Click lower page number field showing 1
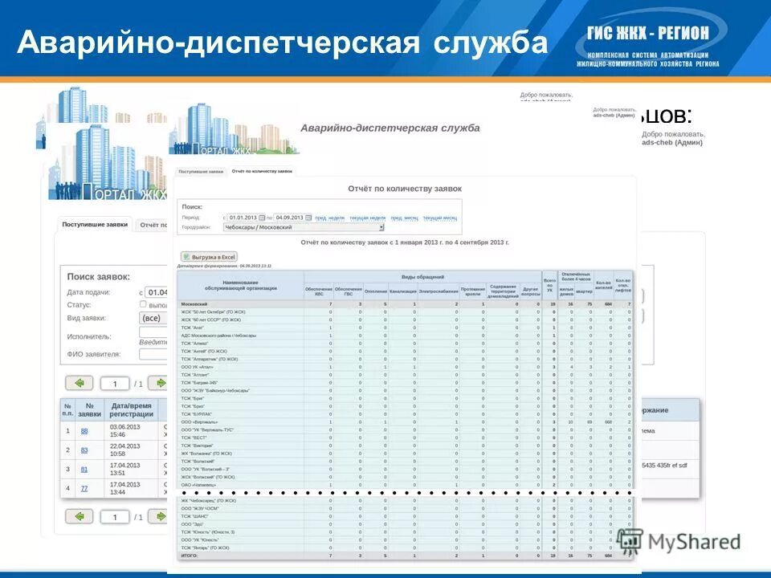 pos(115,517)
